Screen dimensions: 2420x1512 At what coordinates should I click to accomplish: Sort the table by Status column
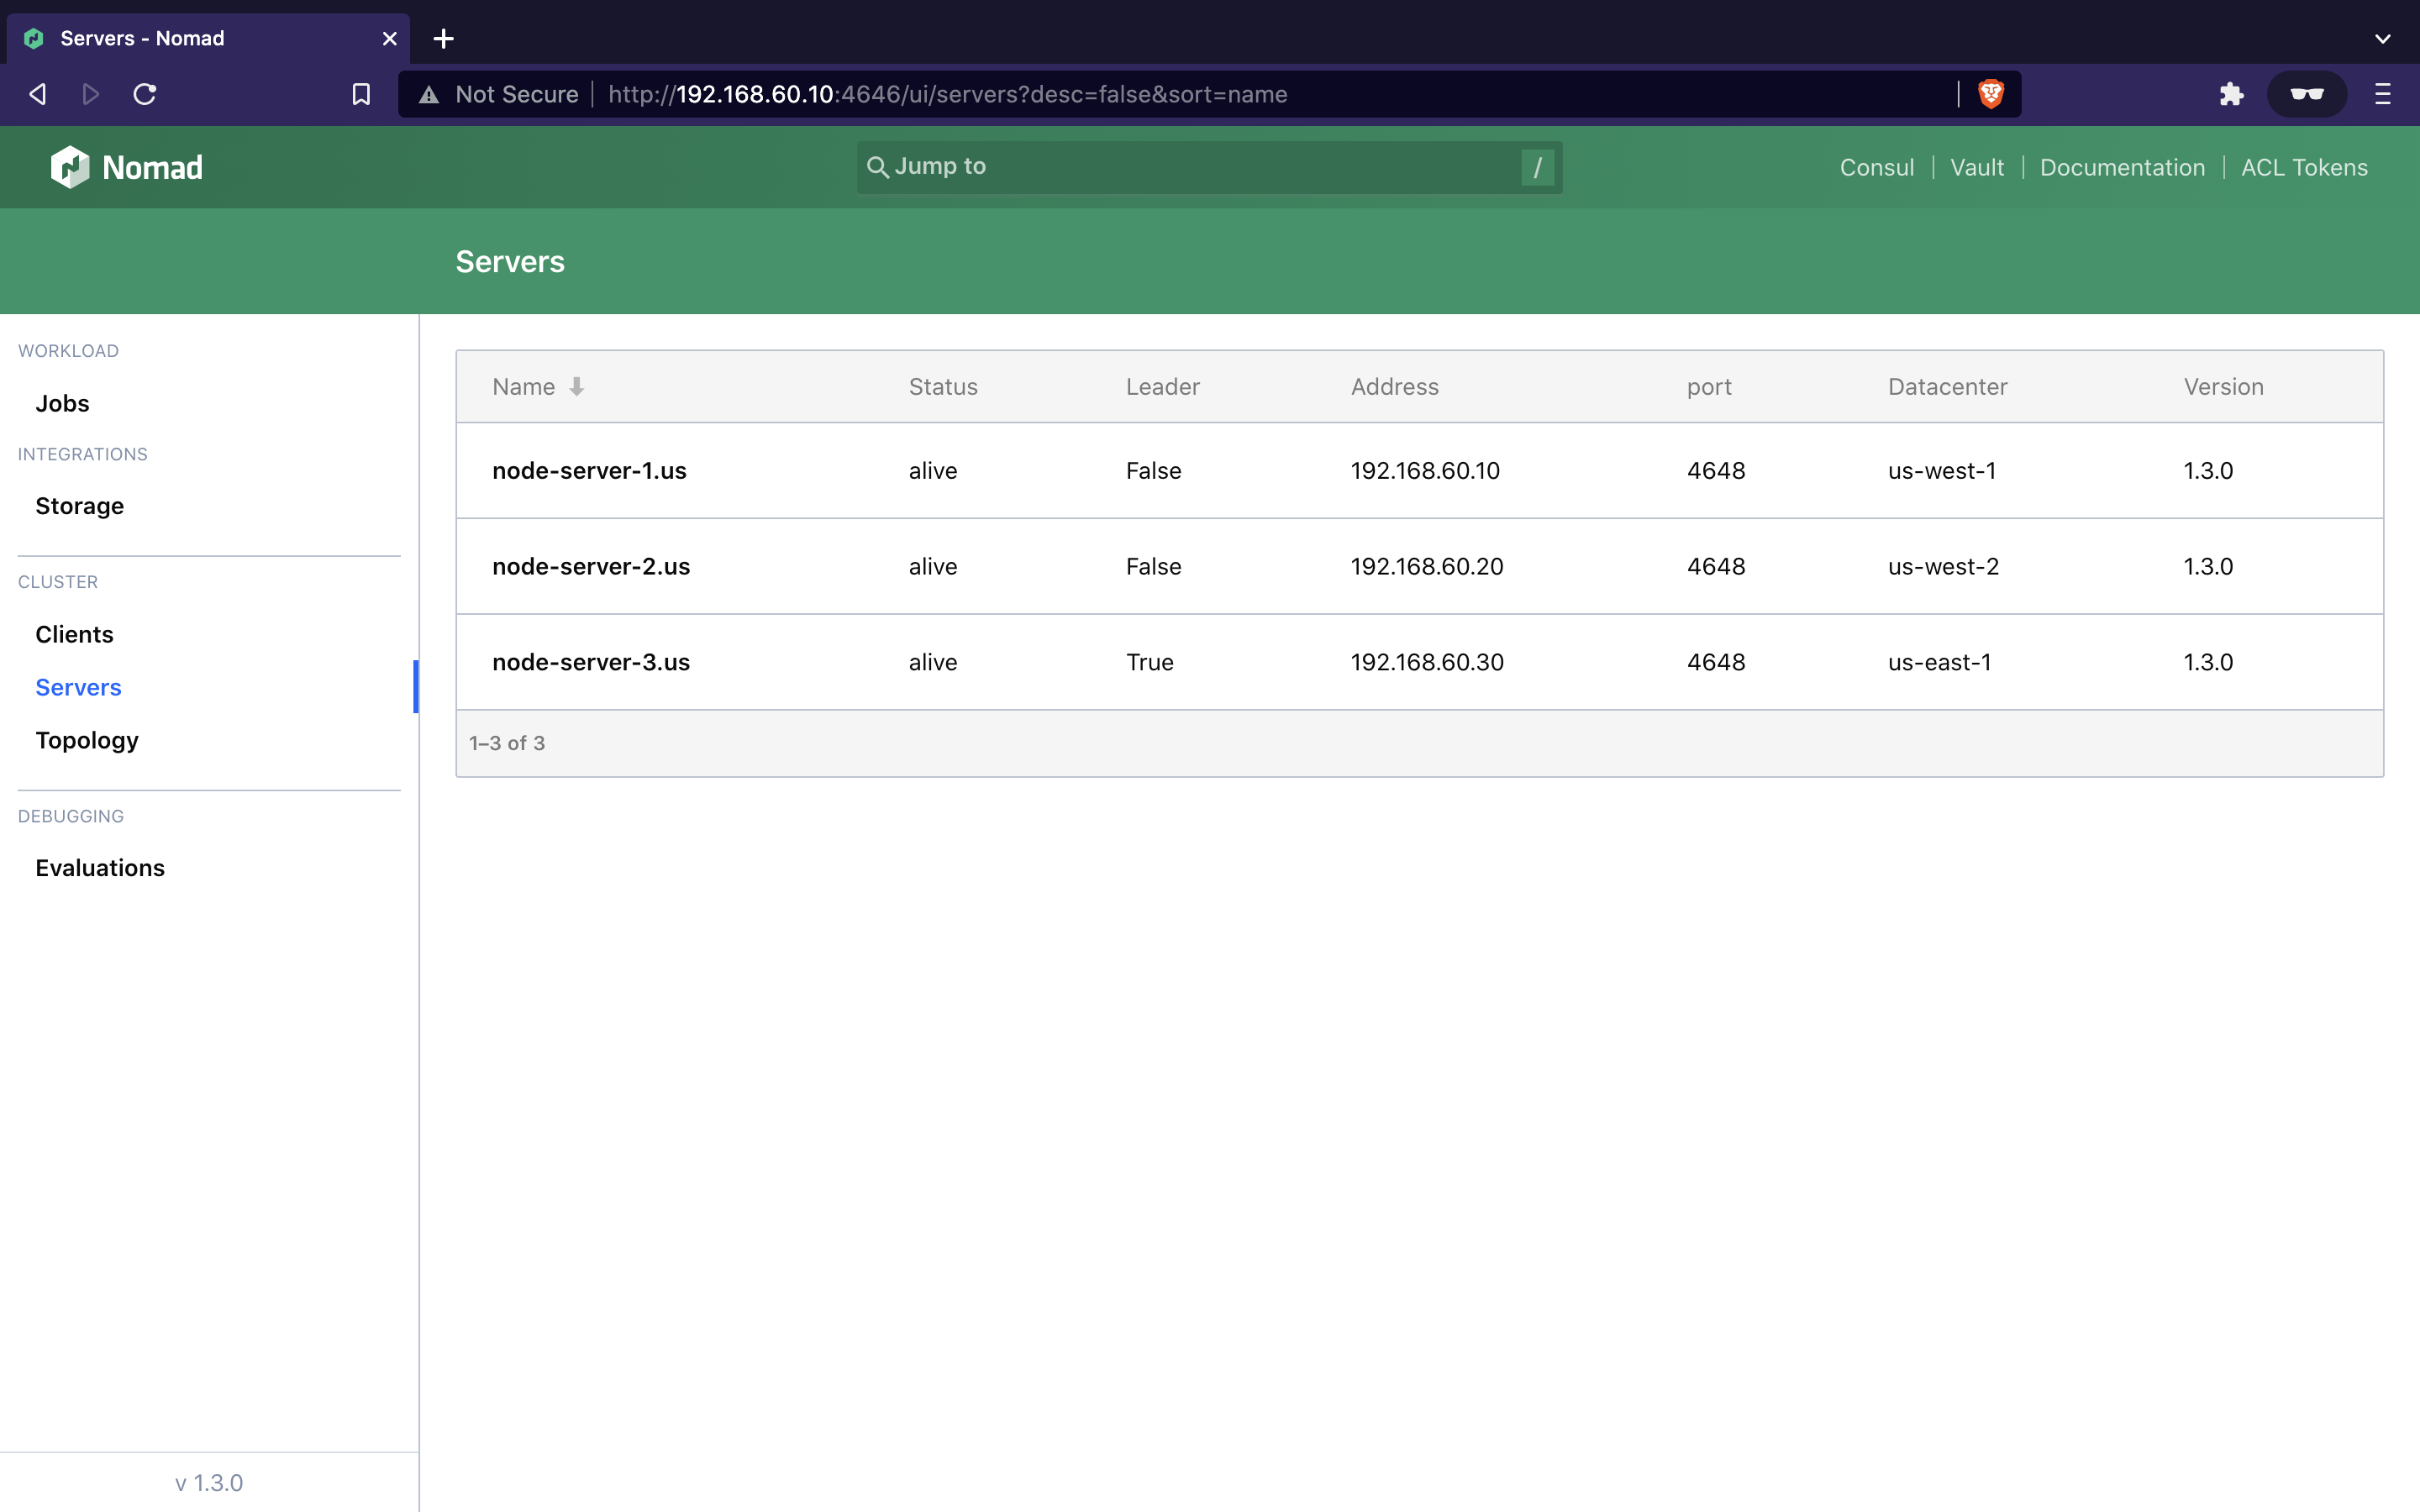(x=943, y=387)
